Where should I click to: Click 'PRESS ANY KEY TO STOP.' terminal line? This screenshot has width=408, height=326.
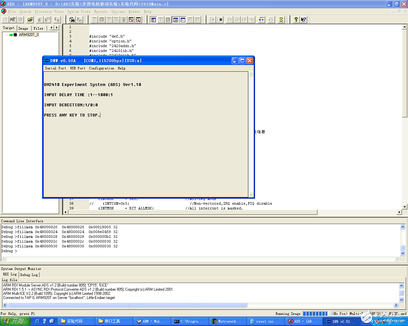[x=72, y=115]
